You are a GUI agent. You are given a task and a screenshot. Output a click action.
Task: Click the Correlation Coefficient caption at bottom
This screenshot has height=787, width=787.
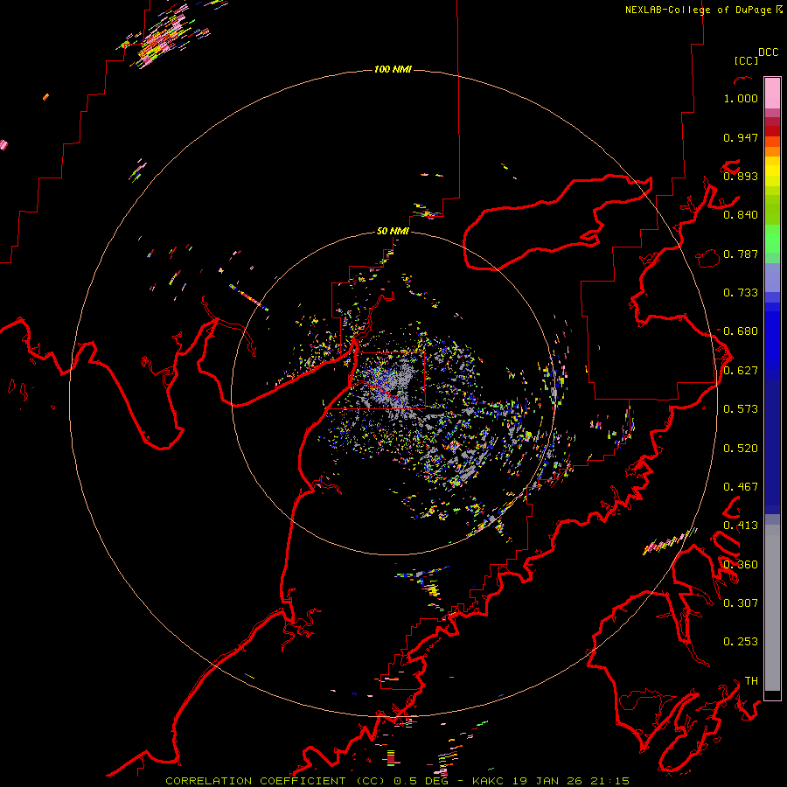[x=397, y=781]
